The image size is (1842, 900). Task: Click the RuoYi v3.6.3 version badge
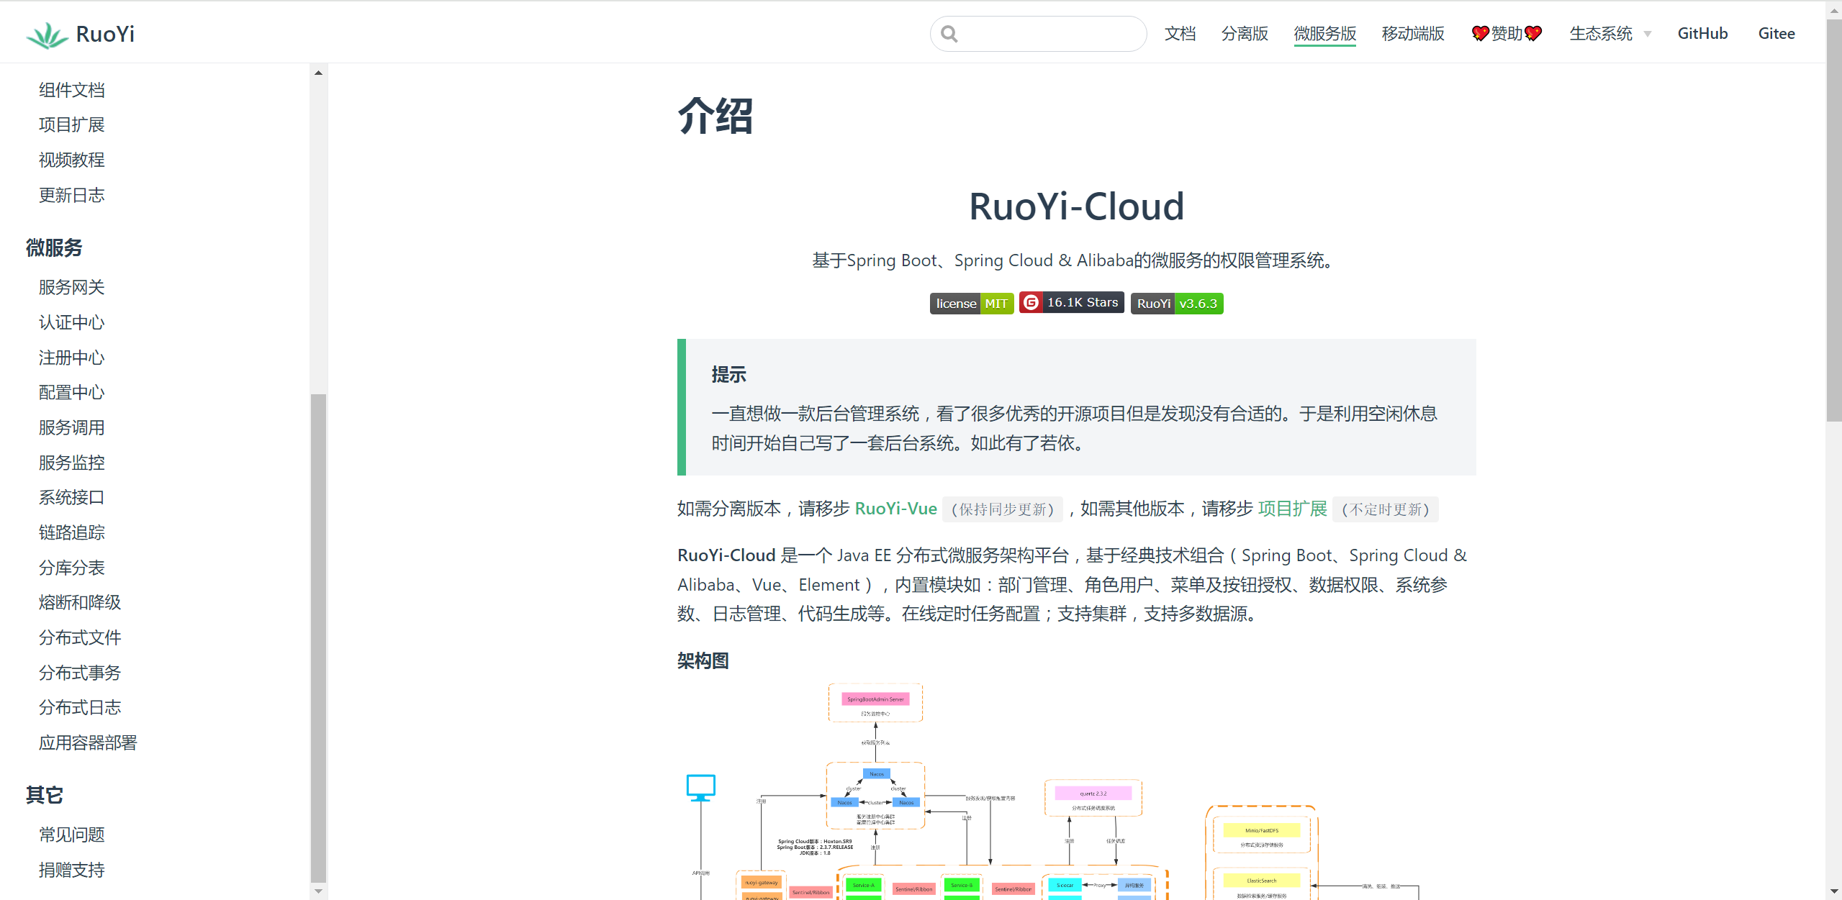pyautogui.click(x=1177, y=304)
